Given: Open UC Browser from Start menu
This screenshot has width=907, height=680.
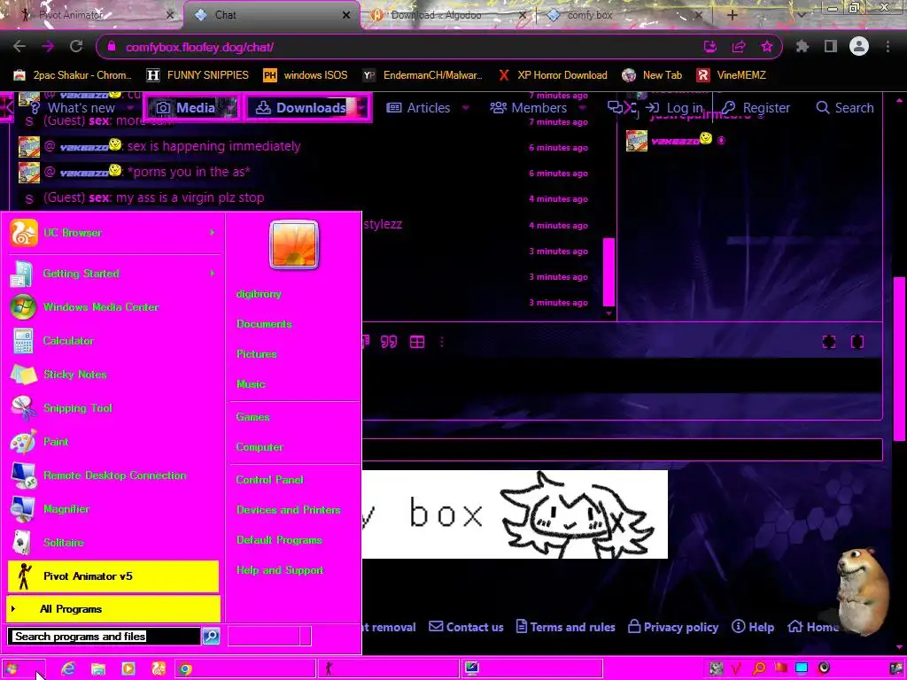Looking at the screenshot, I should [113, 233].
